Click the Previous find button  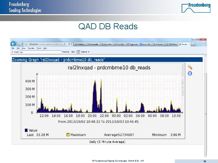66,52
